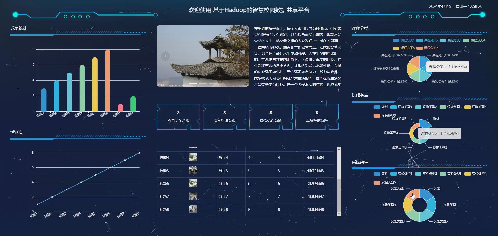Toggle 施材 in the 设施类型 legend

coord(381,107)
